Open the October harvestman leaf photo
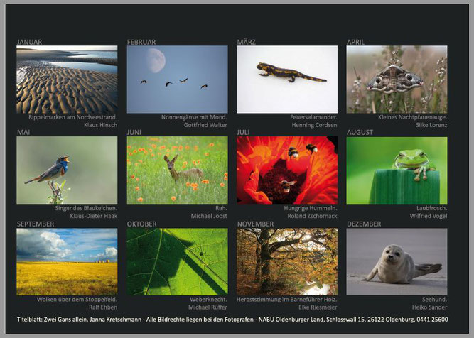Viewport: 474px width, 338px height. coord(177,261)
